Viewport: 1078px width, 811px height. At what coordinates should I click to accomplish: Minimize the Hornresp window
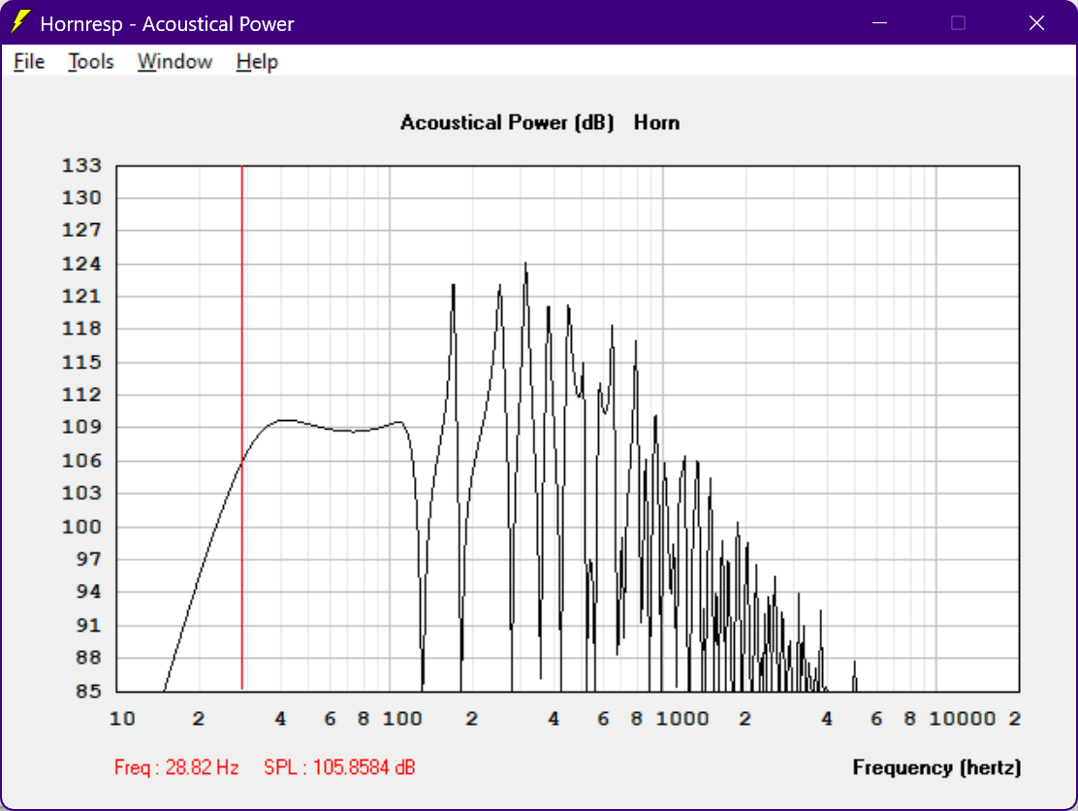(879, 22)
